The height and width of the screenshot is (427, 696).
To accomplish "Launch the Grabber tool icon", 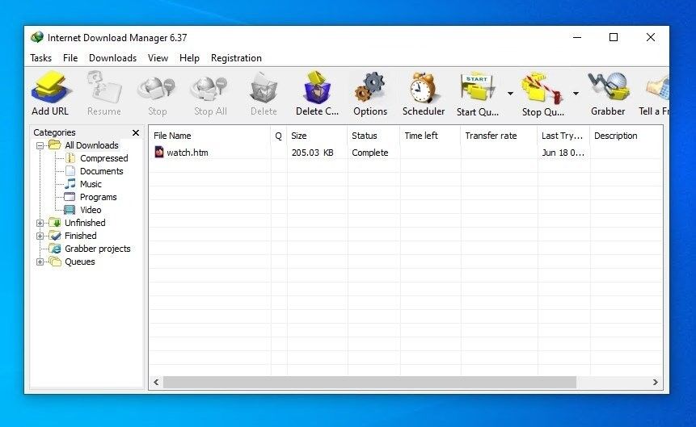I will [x=609, y=87].
